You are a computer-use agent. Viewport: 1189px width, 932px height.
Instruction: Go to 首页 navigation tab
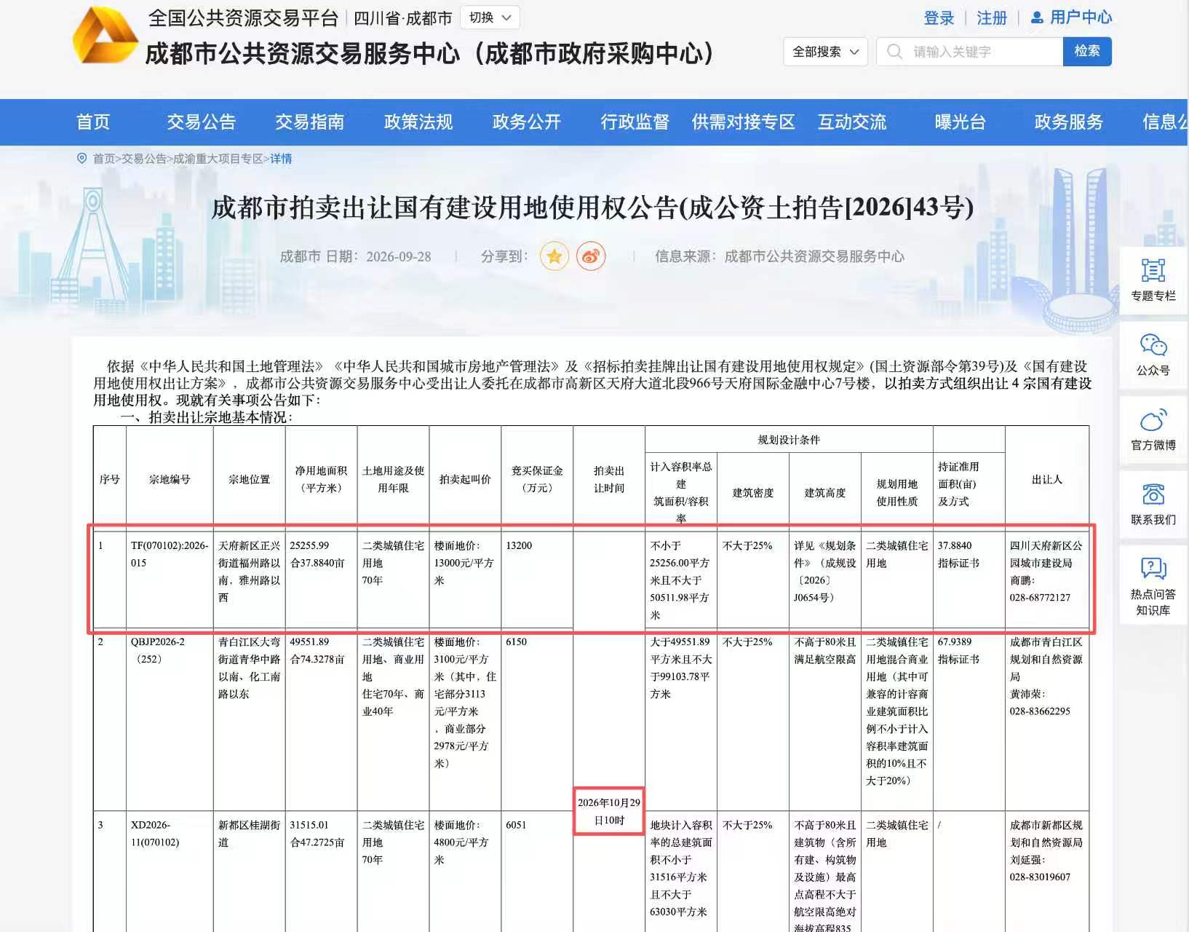(93, 122)
